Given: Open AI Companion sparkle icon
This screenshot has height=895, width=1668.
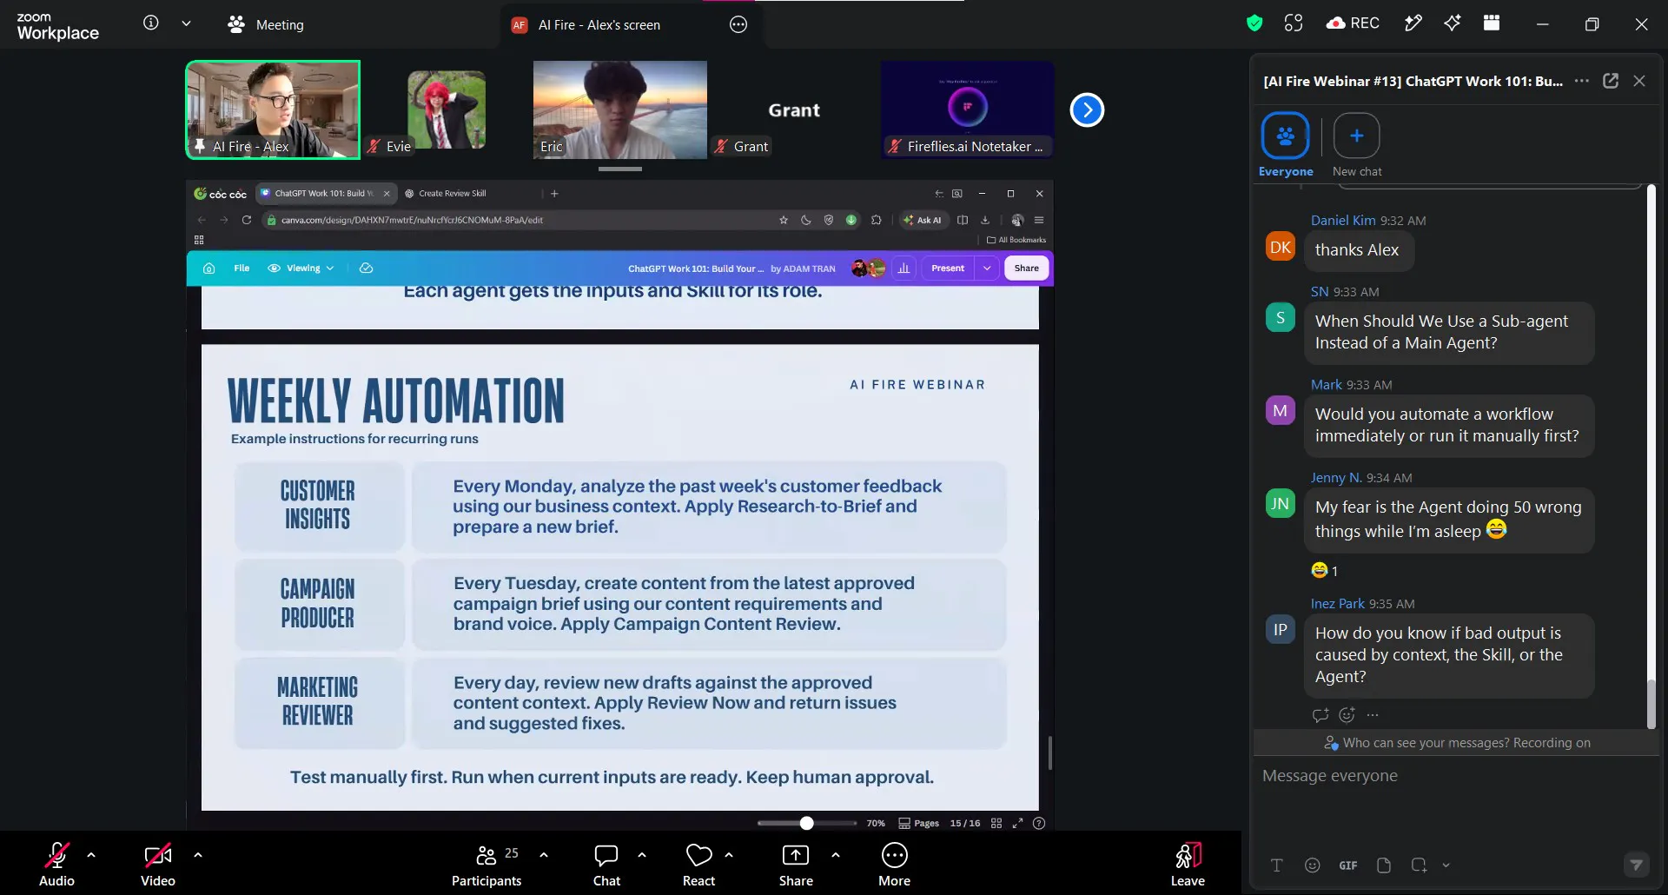Looking at the screenshot, I should (x=1453, y=23).
